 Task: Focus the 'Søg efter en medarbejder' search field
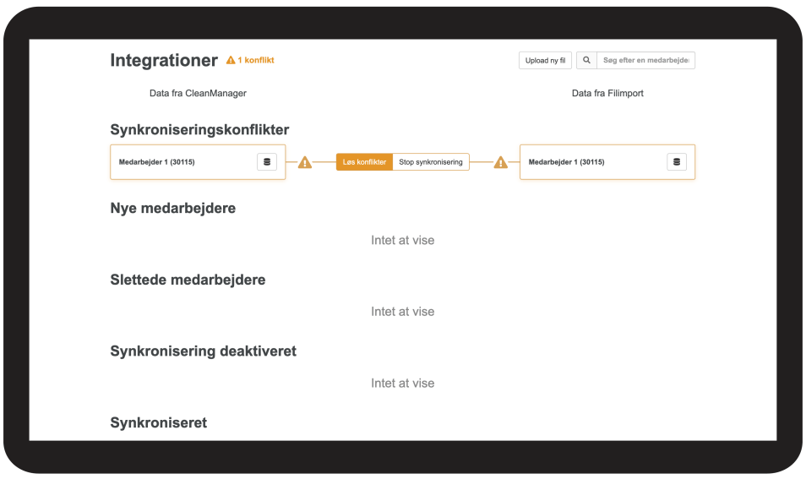[645, 60]
